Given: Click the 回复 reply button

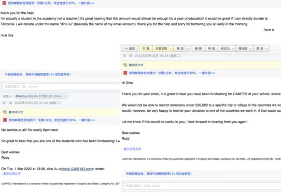Looking at the screenshot, I should [146, 49].
